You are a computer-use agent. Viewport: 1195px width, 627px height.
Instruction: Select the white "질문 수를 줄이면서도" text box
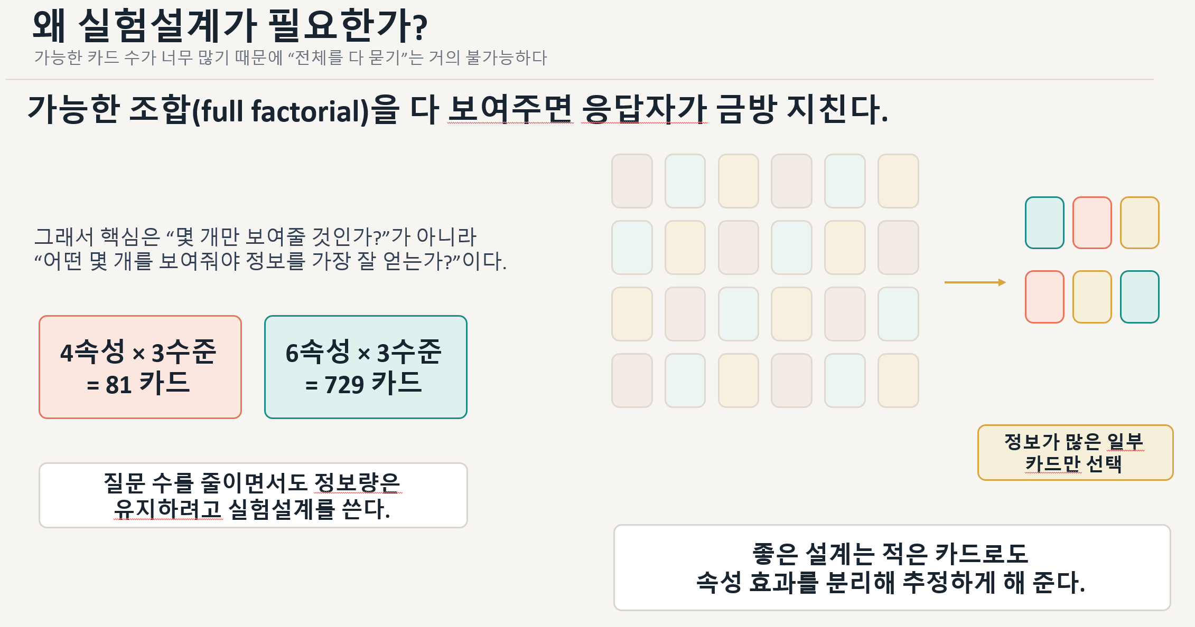[253, 495]
